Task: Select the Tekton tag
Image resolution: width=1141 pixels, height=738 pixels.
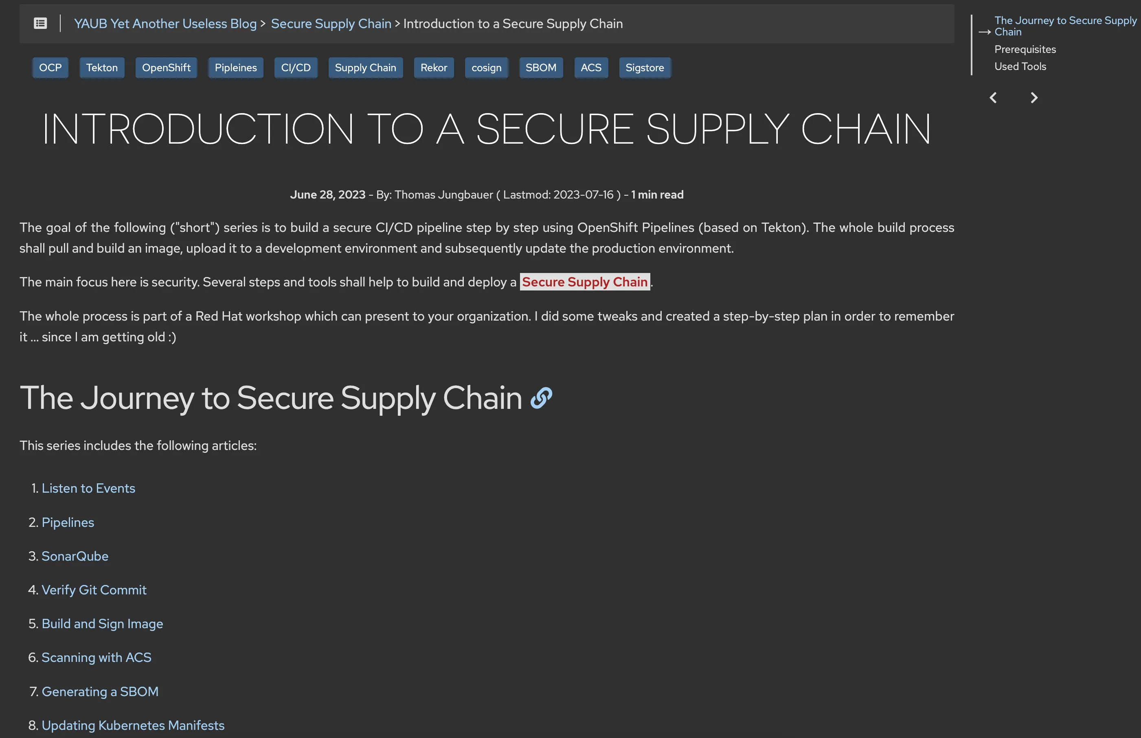Action: 102,68
